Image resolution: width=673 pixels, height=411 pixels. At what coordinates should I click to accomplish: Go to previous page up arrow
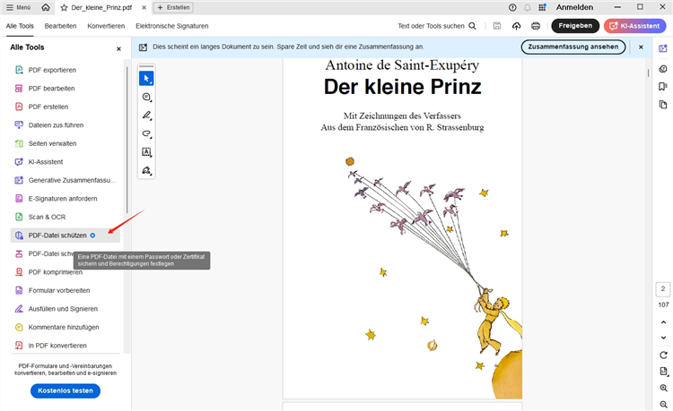[x=663, y=322]
